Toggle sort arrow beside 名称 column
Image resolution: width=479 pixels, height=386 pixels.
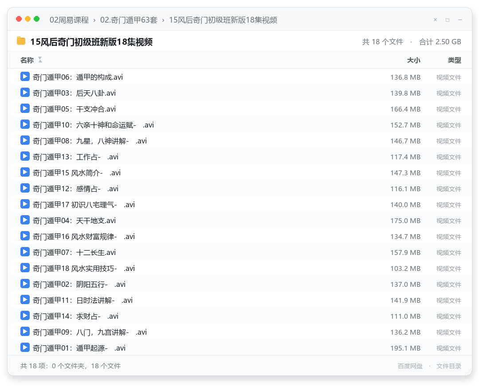(40, 60)
